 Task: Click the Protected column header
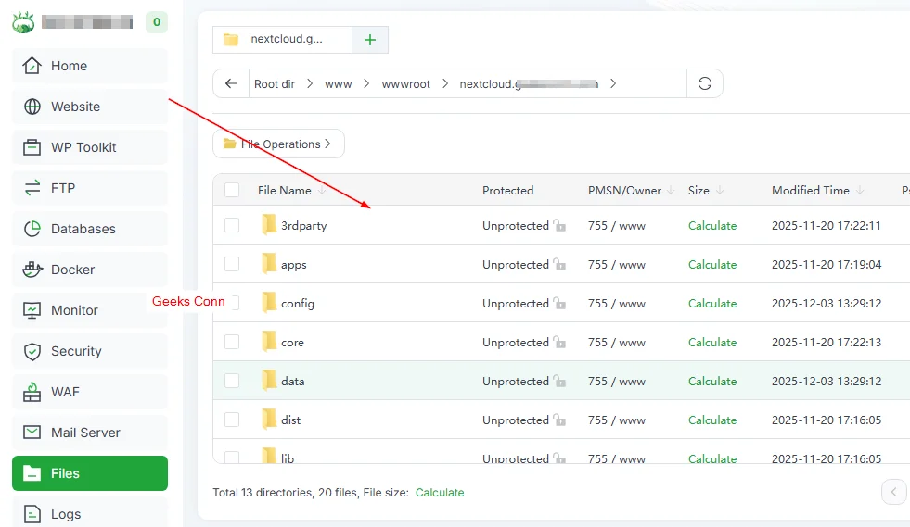[x=507, y=190]
